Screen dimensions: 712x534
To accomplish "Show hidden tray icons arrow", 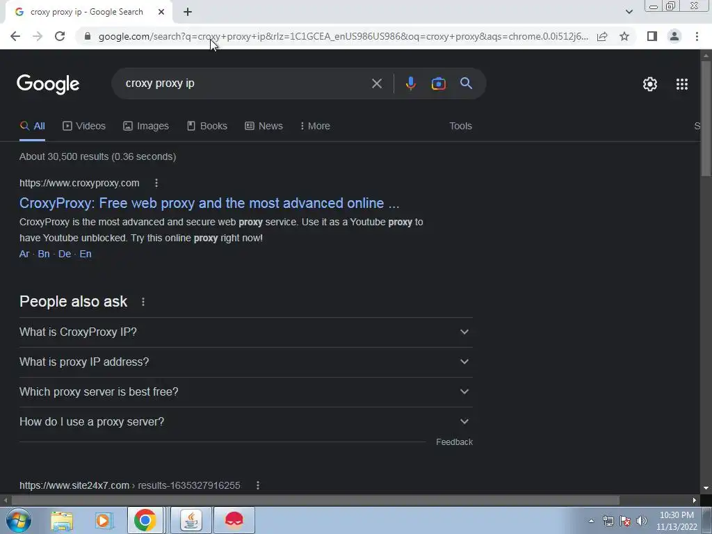I will click(591, 521).
